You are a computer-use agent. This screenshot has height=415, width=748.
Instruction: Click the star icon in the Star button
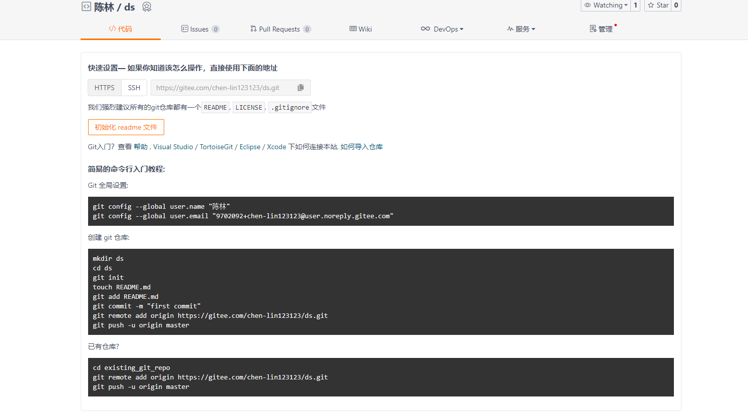pyautogui.click(x=651, y=5)
